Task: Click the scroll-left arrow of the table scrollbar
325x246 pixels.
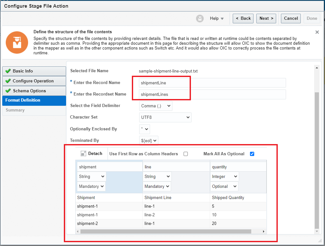Action: click(78, 231)
